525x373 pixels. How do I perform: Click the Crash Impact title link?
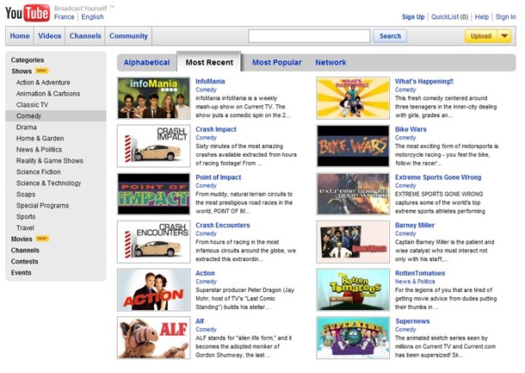point(216,129)
